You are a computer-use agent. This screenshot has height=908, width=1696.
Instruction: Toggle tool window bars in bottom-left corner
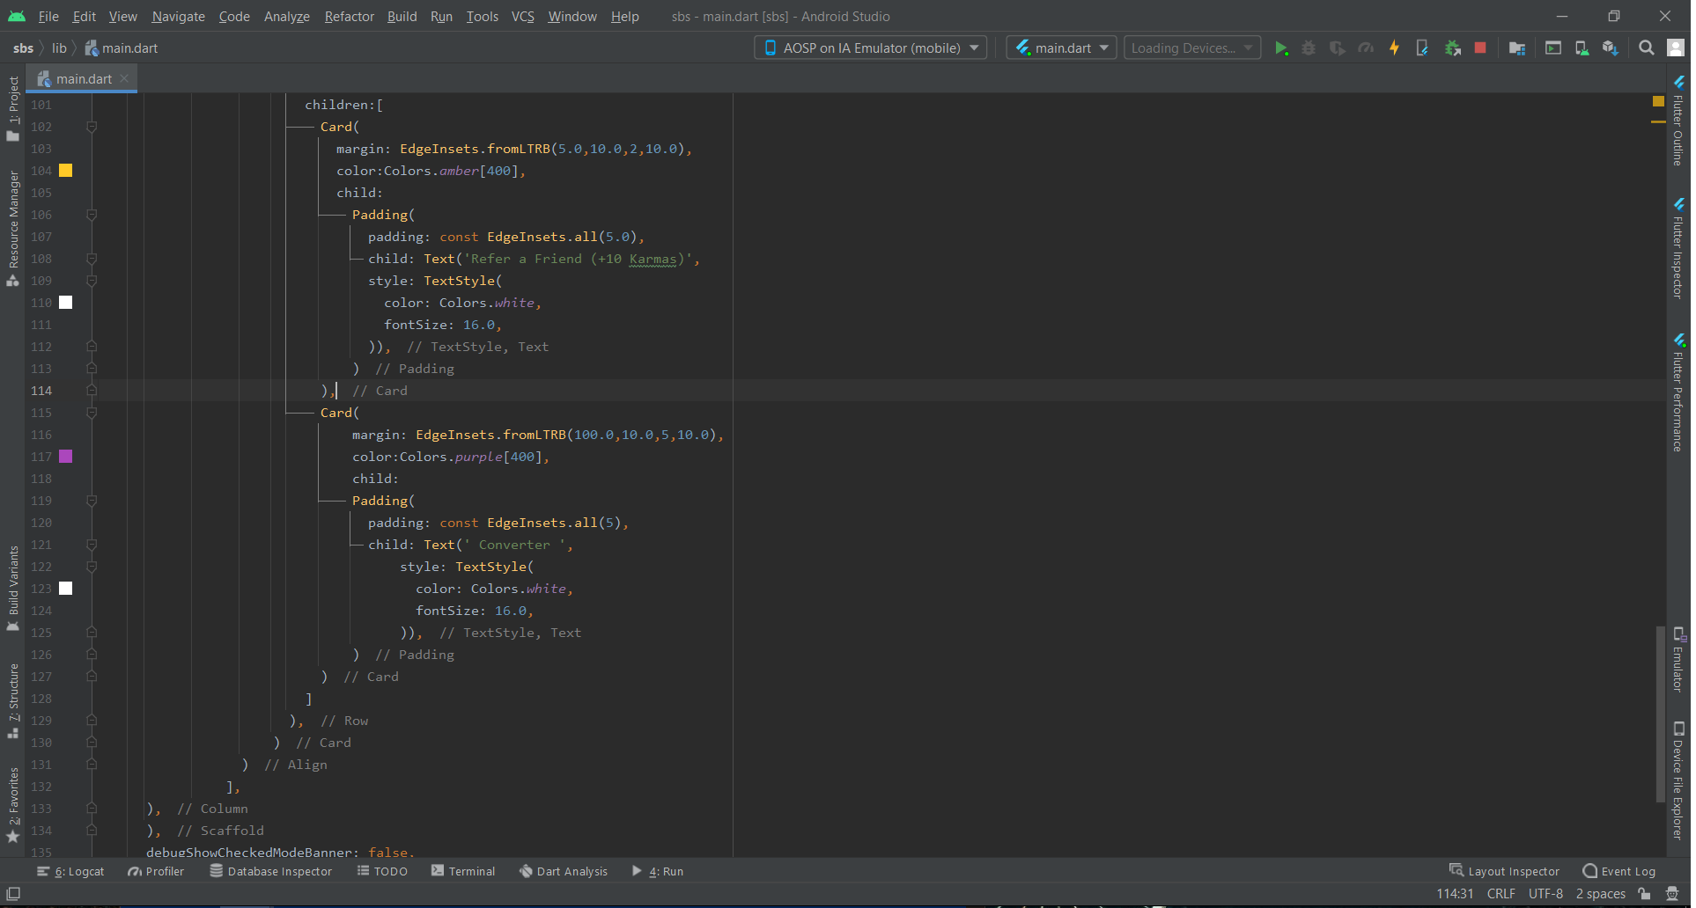point(13,893)
